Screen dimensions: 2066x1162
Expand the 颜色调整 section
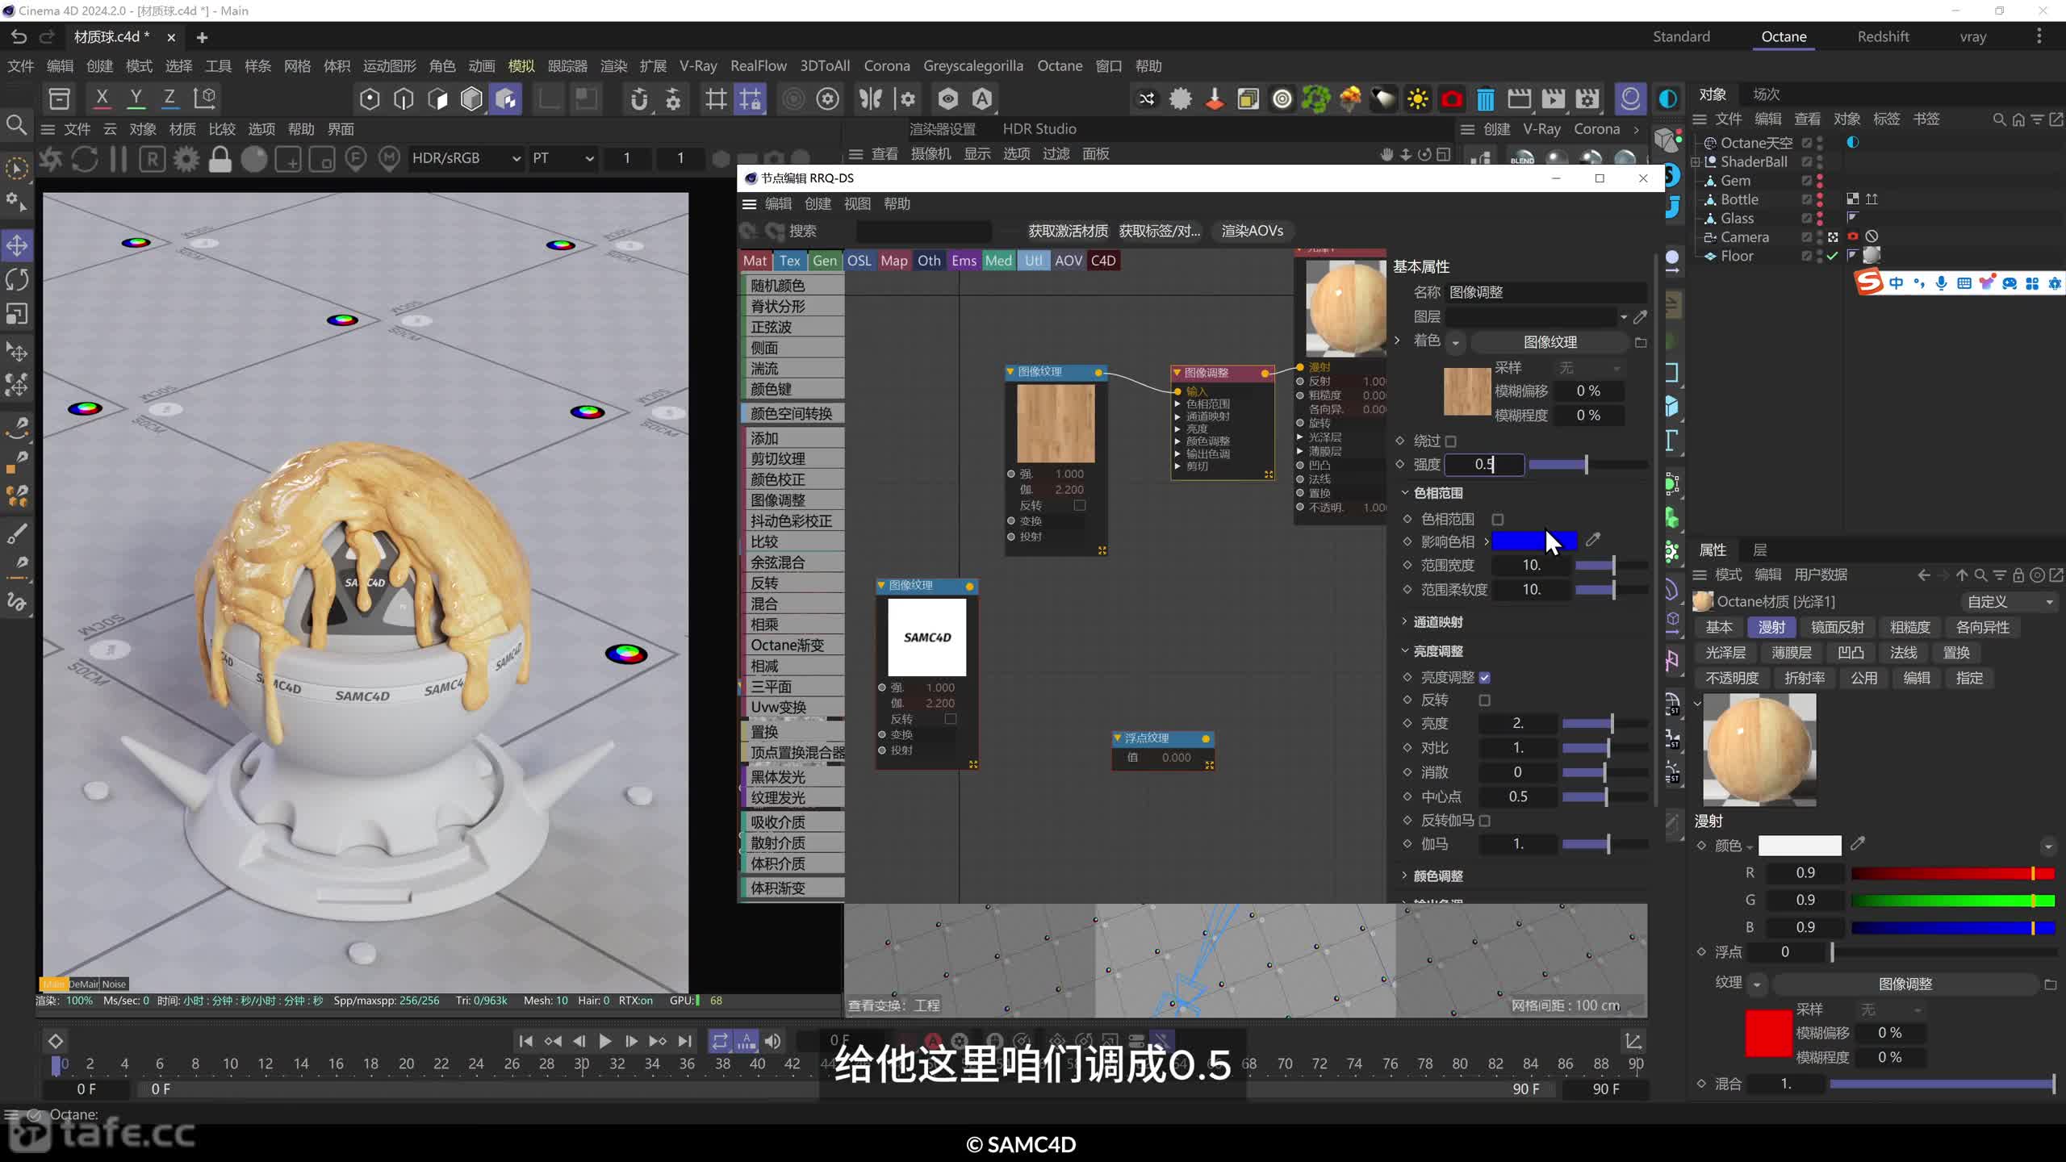tap(1405, 876)
